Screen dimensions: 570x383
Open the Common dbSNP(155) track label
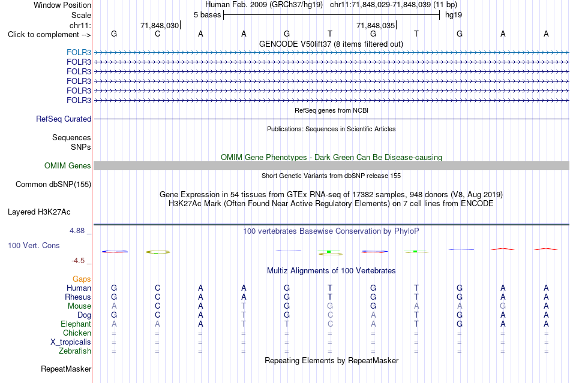click(x=53, y=185)
